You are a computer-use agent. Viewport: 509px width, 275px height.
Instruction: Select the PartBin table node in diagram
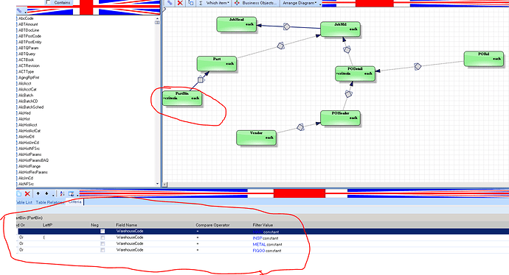point(181,98)
